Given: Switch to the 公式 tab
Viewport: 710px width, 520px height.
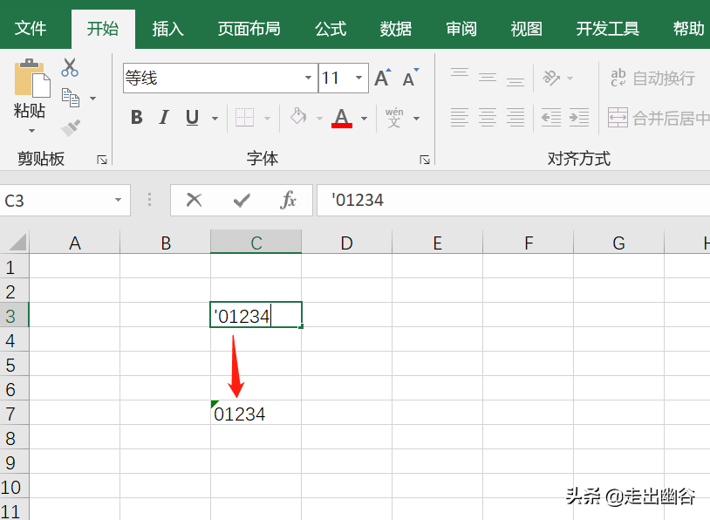Looking at the screenshot, I should [x=331, y=29].
